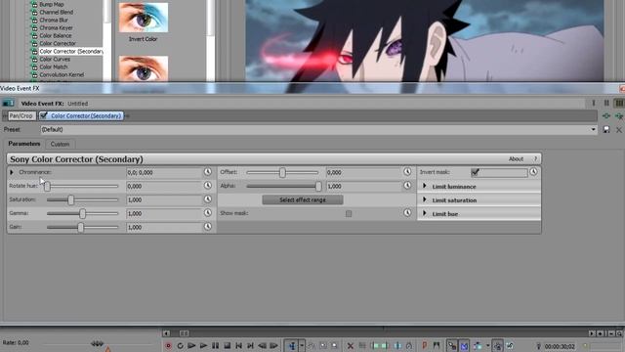Click the Invert Color preset thumbnail
The image size is (625, 352).
point(144,18)
